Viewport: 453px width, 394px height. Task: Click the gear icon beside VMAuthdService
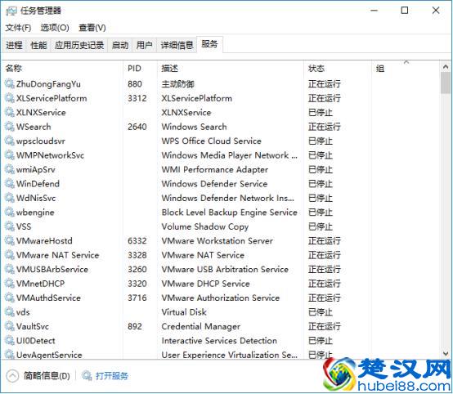[x=9, y=298]
